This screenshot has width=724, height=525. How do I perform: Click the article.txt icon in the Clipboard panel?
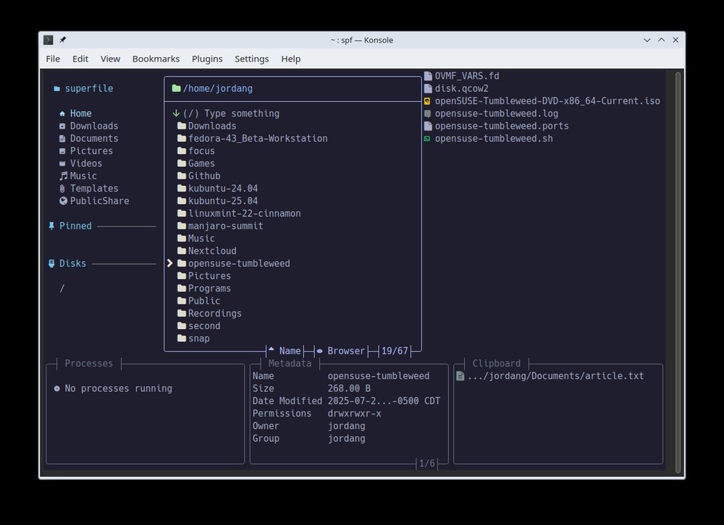tap(461, 375)
